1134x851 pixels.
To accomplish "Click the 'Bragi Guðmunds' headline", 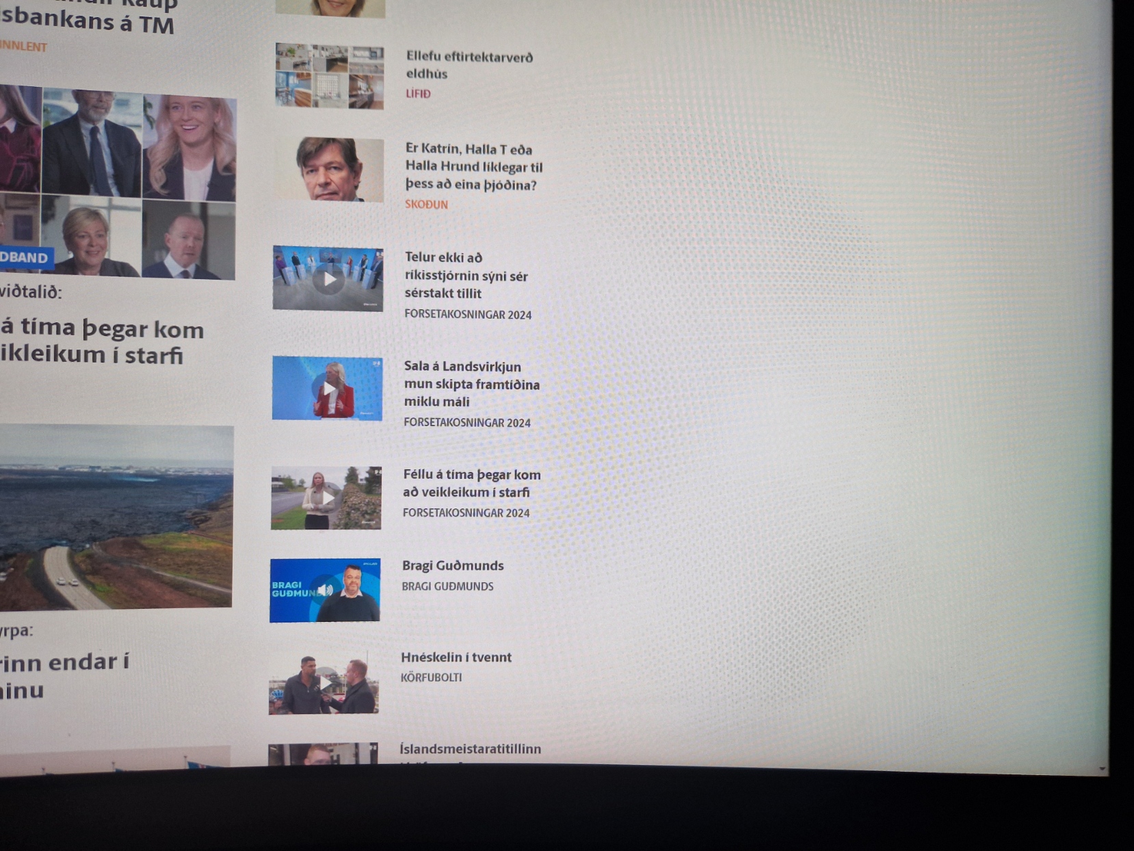I will click(x=453, y=566).
